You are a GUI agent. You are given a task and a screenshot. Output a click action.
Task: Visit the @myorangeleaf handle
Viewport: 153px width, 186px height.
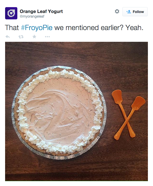[32, 16]
